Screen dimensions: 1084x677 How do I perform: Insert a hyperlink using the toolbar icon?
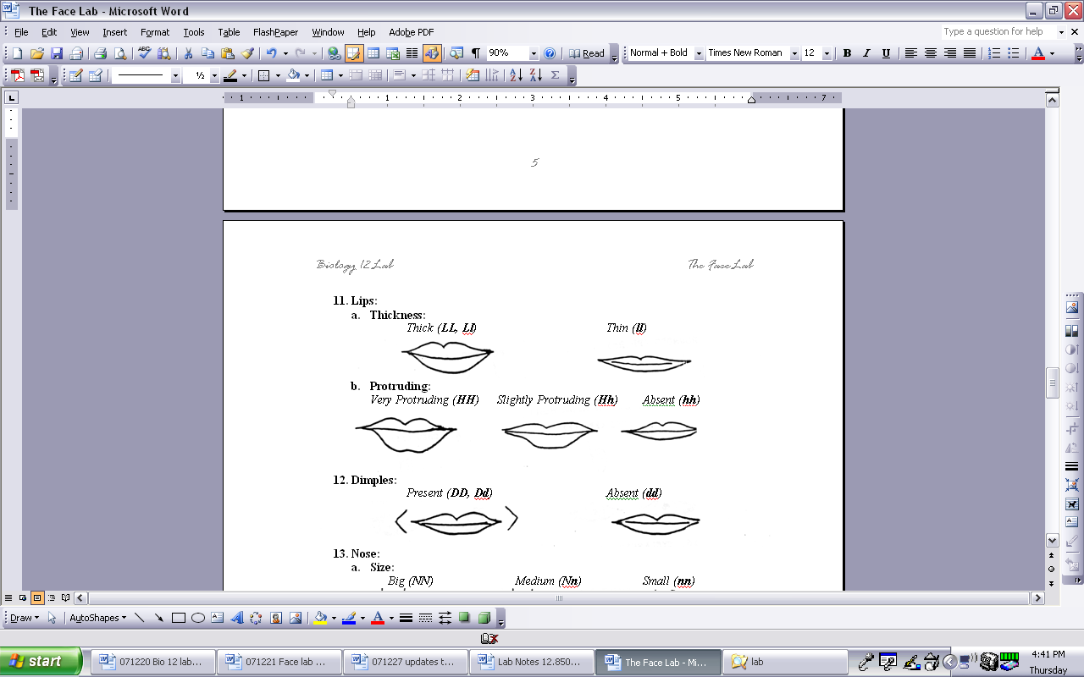click(x=335, y=53)
